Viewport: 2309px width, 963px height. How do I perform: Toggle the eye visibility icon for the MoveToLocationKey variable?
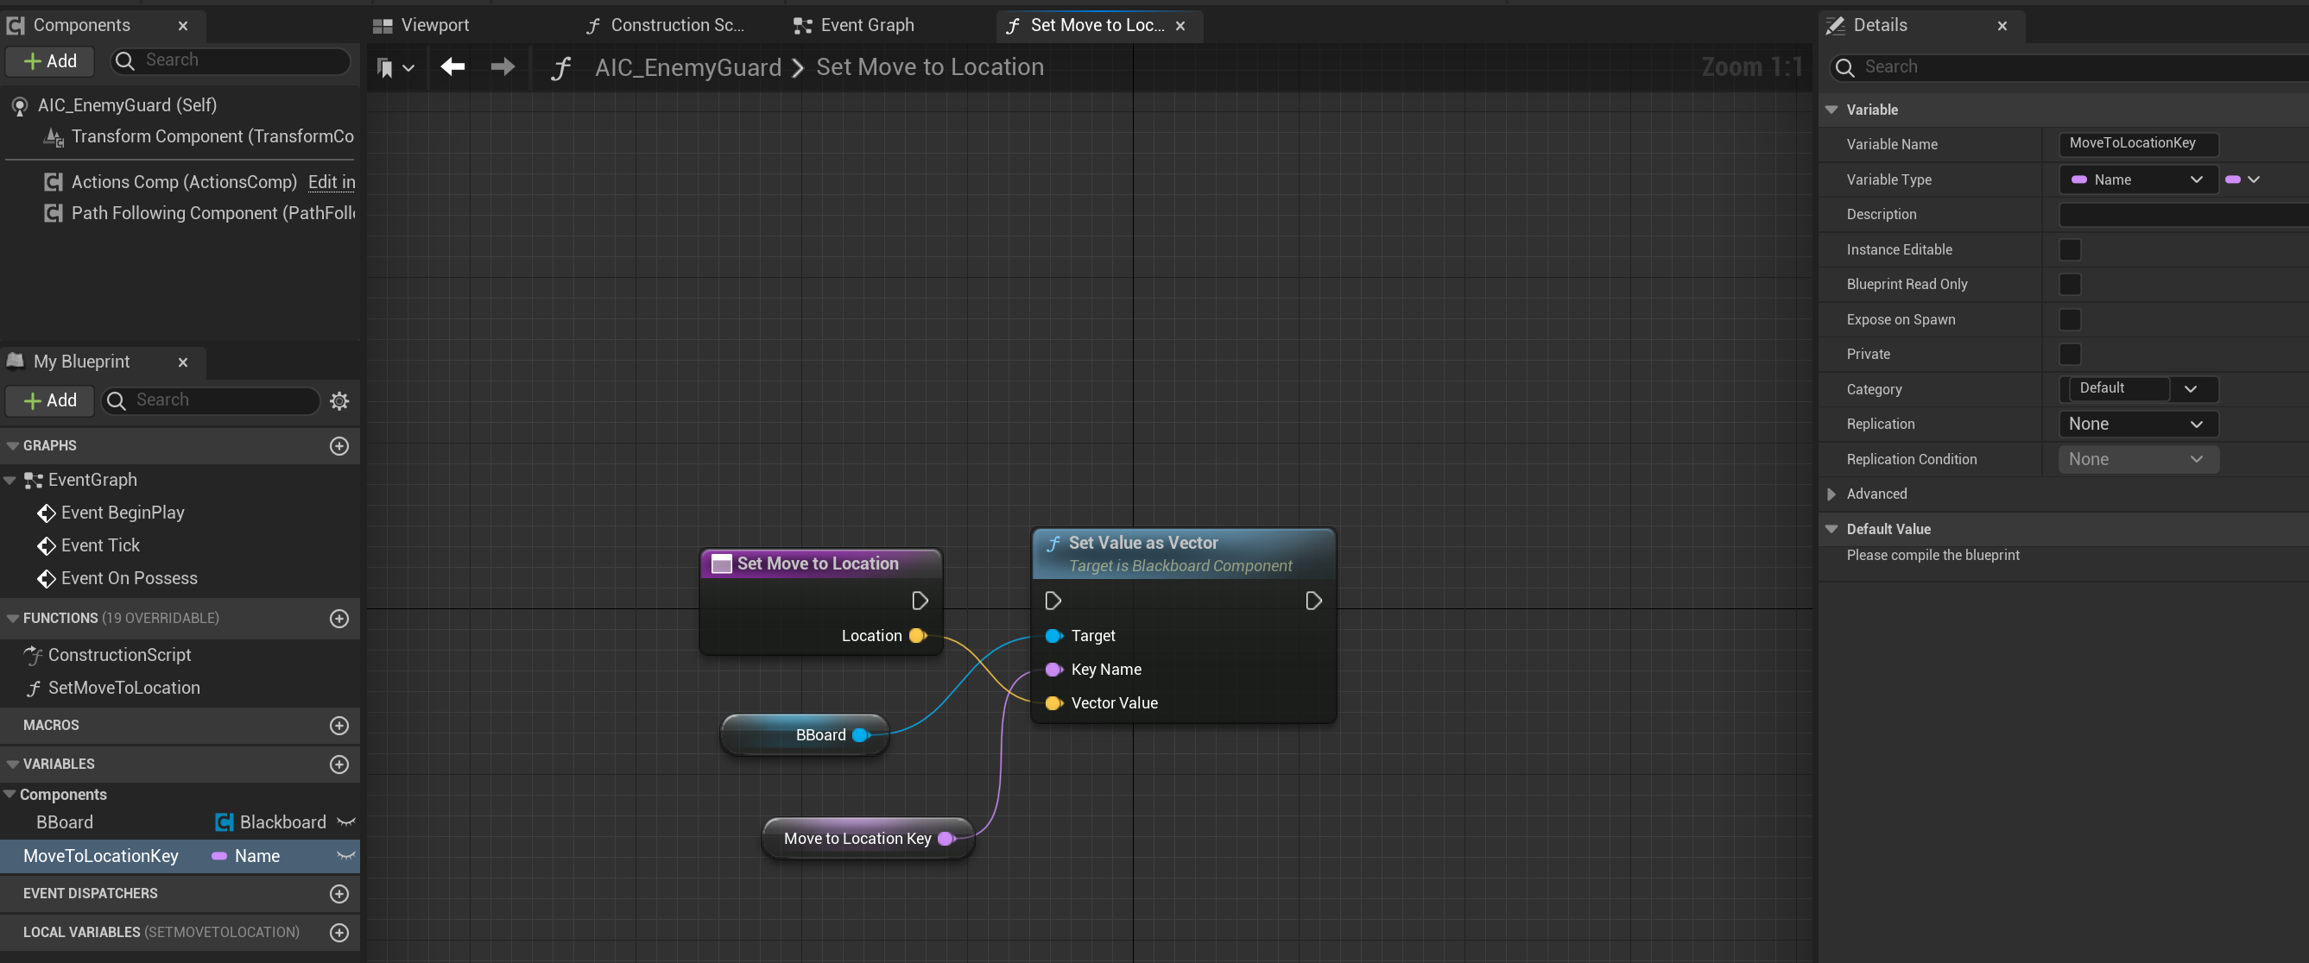click(345, 855)
